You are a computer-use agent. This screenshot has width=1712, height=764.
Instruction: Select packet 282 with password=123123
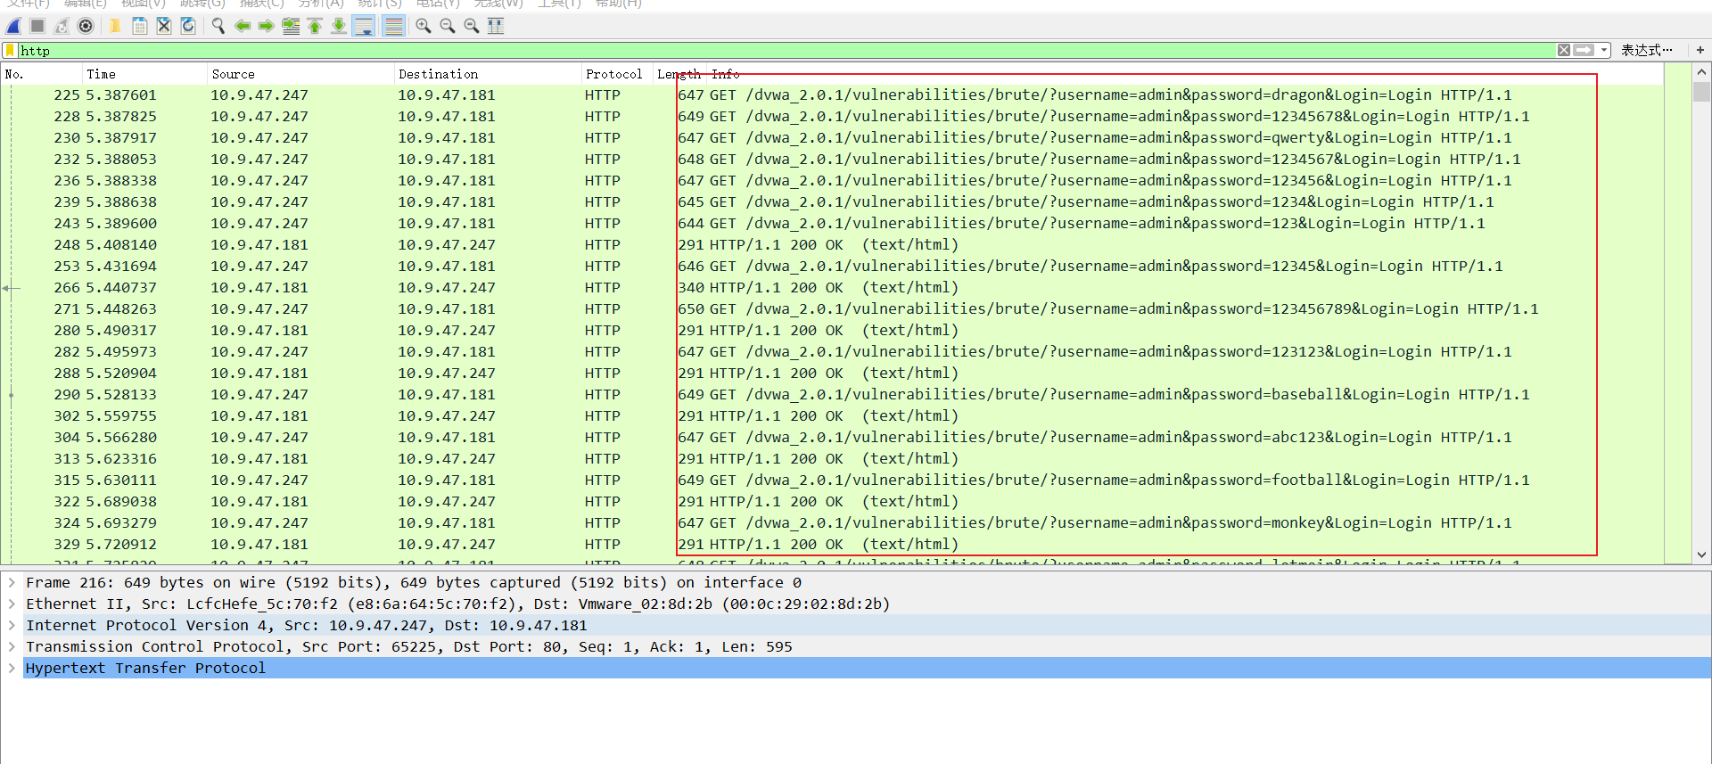pos(833,351)
